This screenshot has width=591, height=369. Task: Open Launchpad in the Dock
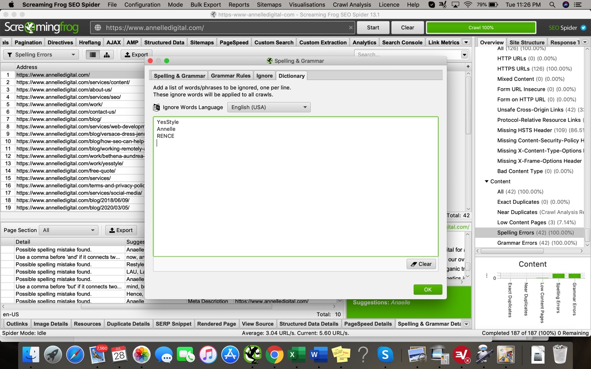(53, 355)
